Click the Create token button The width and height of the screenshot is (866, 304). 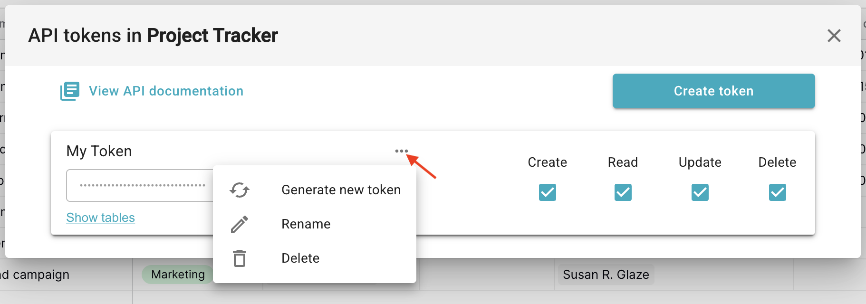pos(713,91)
